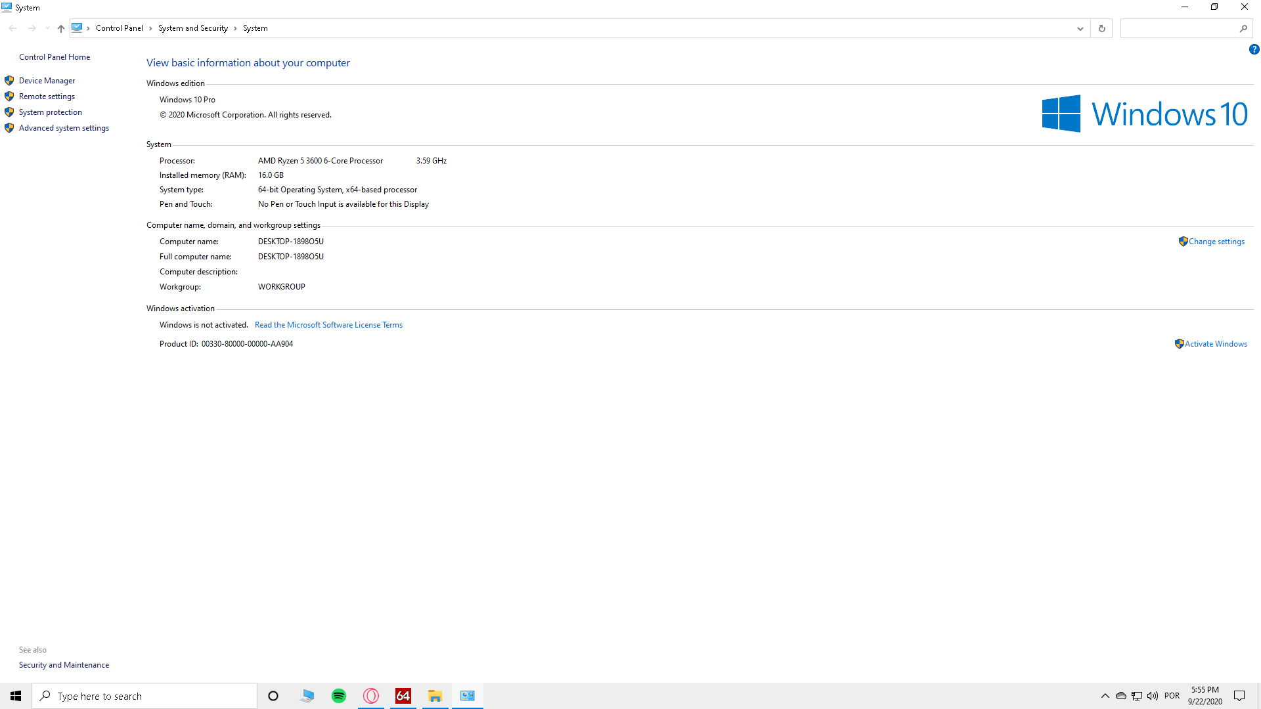Click the shield icon beside System protection
Viewport: 1261px width, 709px height.
click(x=9, y=112)
